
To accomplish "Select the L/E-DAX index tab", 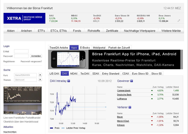I will point(55,74).
